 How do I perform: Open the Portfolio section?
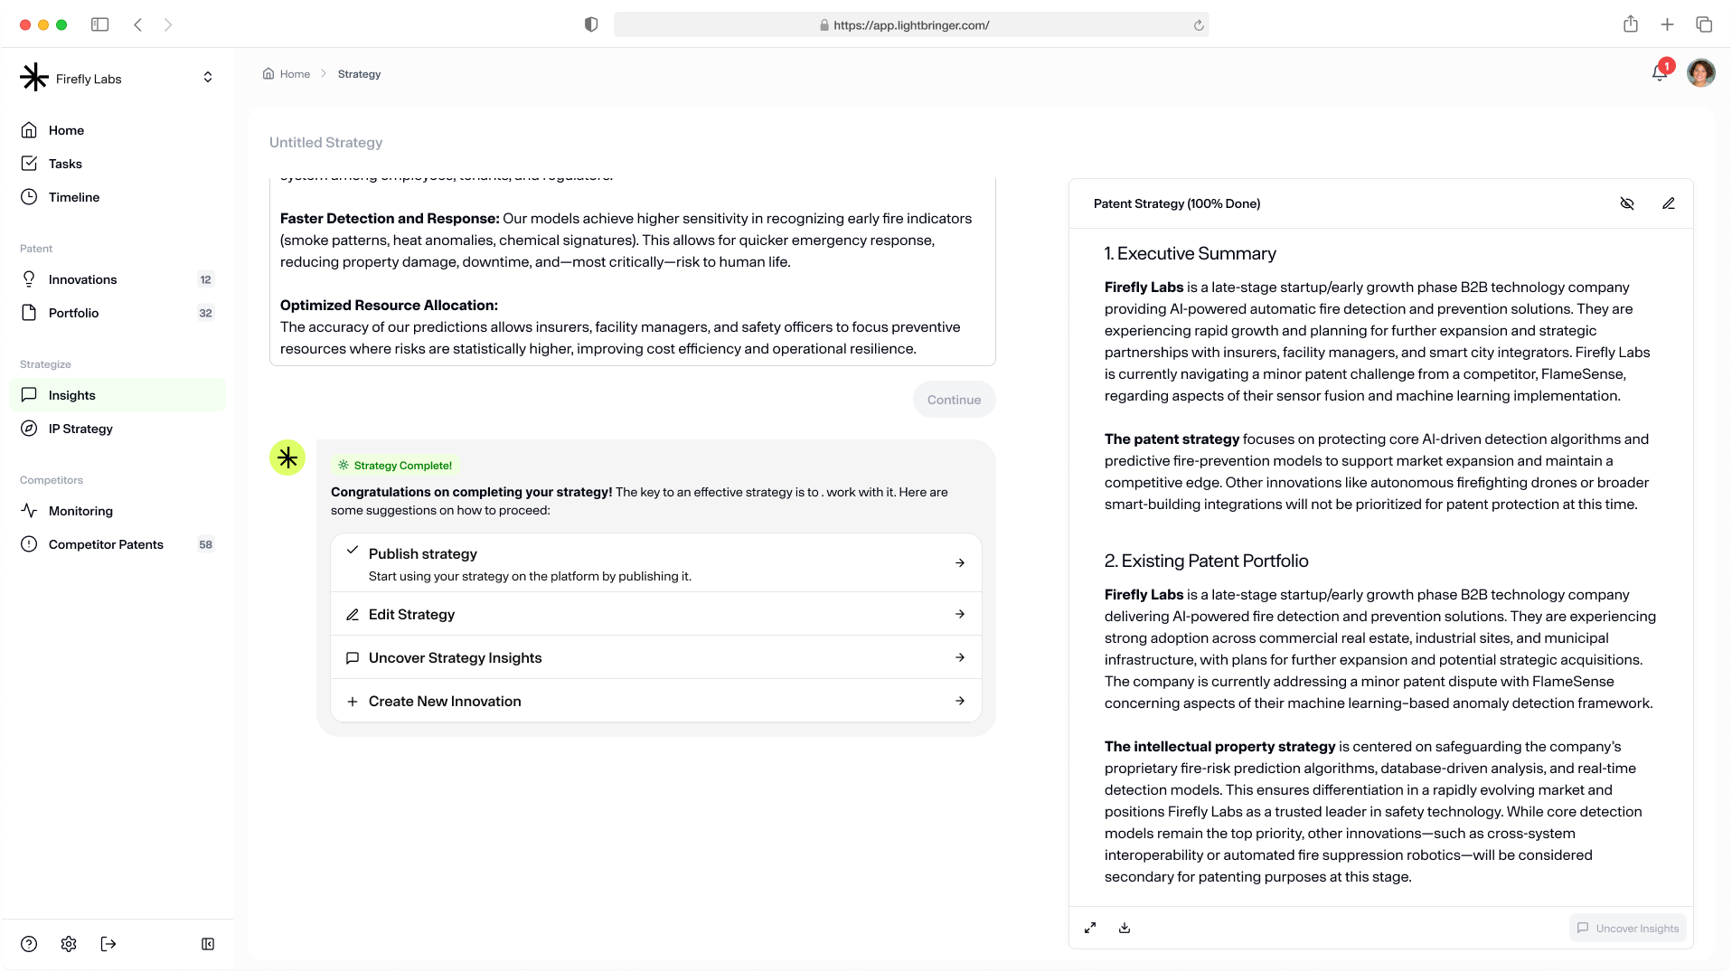coord(118,313)
